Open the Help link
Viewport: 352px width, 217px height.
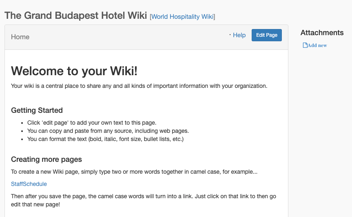click(239, 35)
